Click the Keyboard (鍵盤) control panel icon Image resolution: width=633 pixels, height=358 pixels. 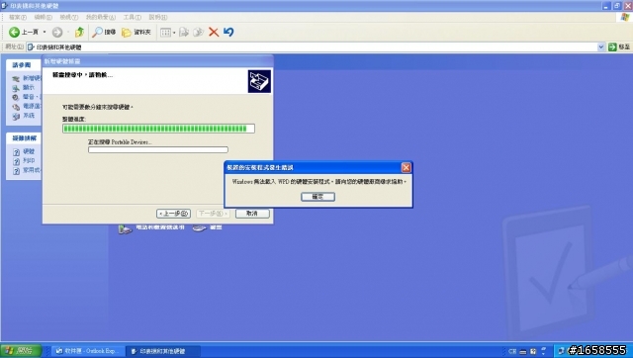[200, 228]
